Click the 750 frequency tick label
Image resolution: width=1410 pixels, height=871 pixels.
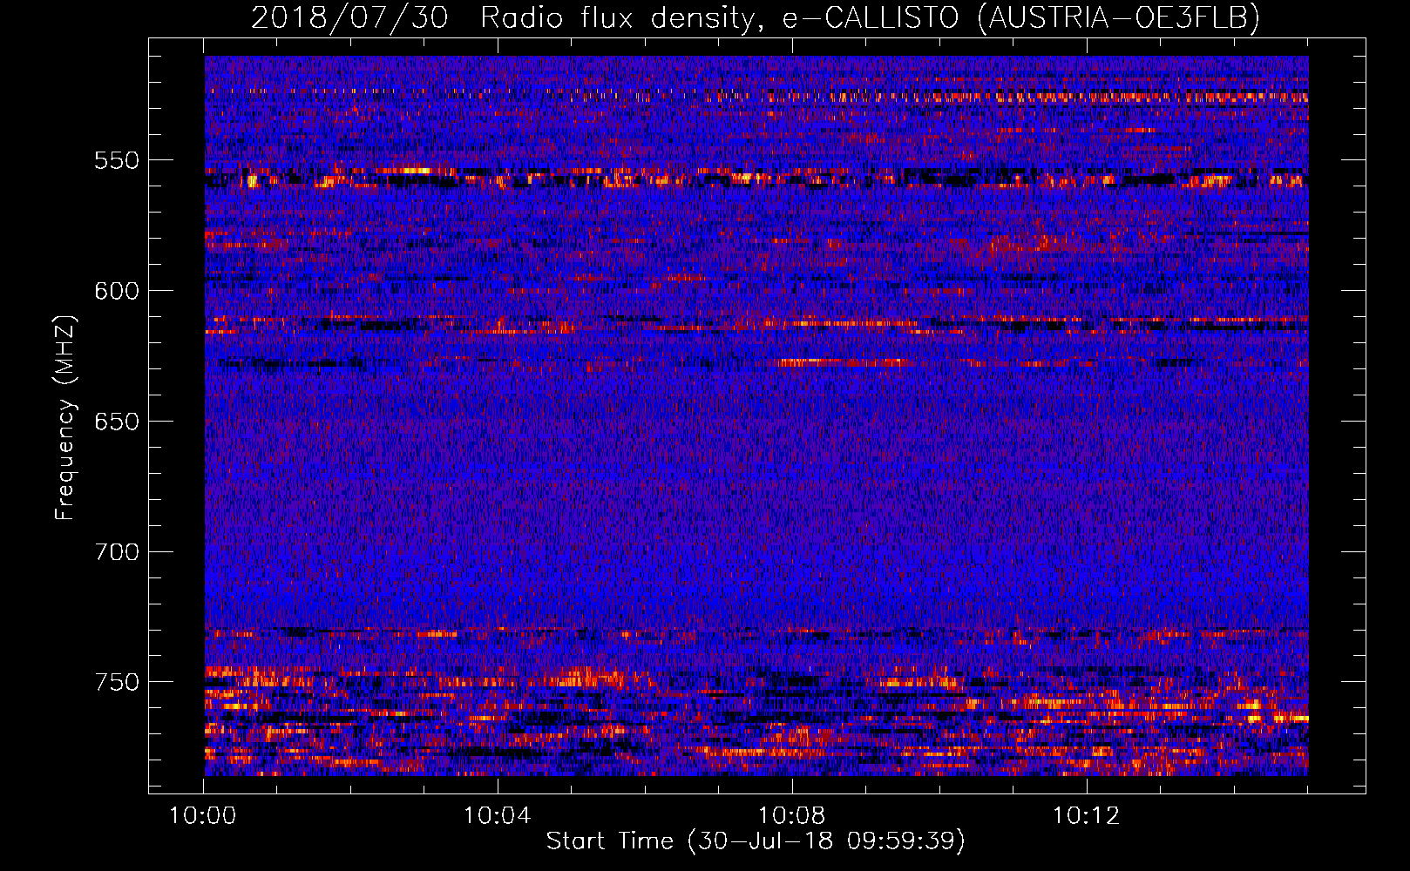click(x=117, y=682)
